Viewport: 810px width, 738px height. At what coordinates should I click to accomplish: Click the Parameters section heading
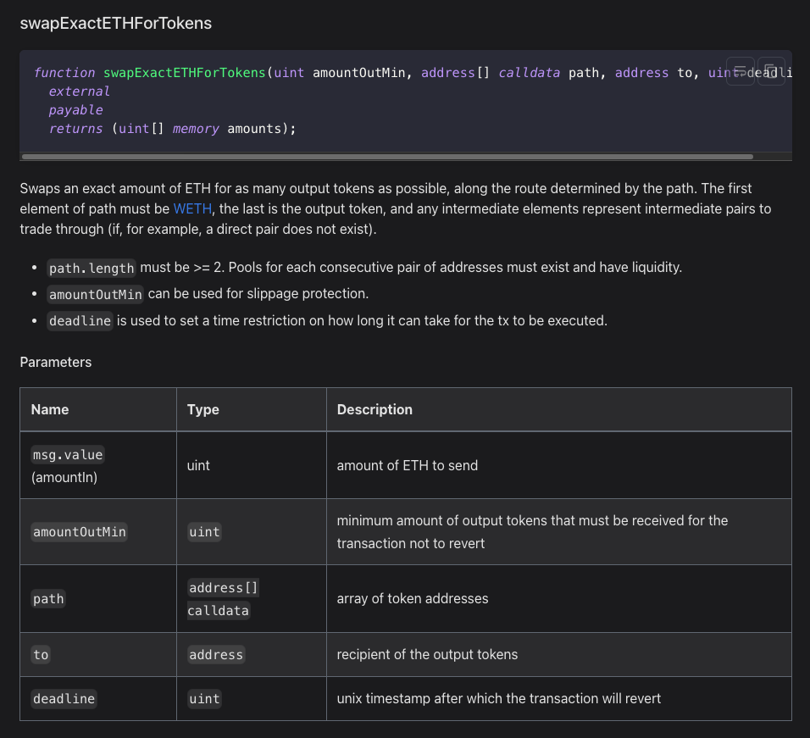(x=55, y=362)
